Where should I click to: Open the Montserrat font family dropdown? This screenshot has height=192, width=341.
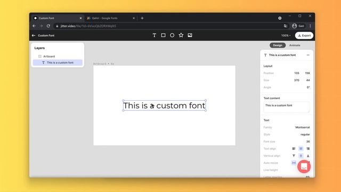pos(303,127)
